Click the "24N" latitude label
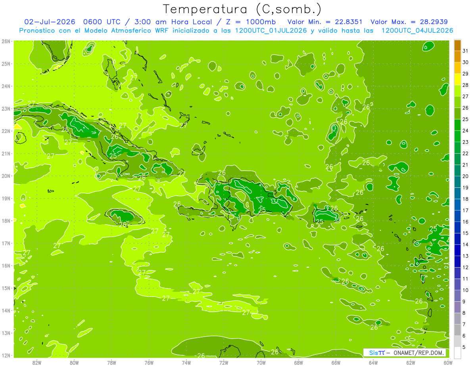 [6, 86]
